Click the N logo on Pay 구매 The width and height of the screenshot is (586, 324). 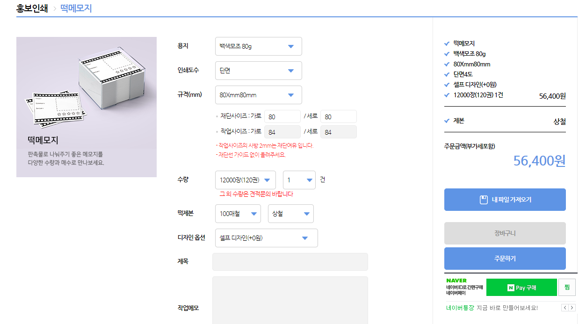511,288
